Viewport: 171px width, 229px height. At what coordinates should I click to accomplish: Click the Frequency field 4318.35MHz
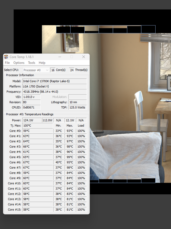pyautogui.click(x=54, y=92)
